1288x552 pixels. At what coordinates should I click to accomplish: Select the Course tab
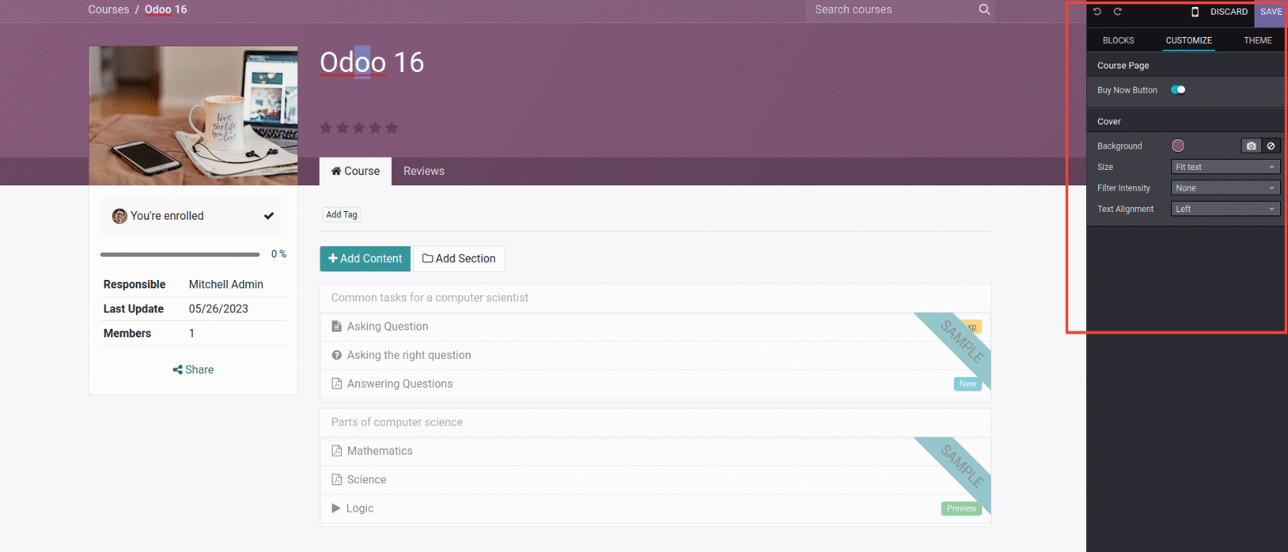(355, 171)
